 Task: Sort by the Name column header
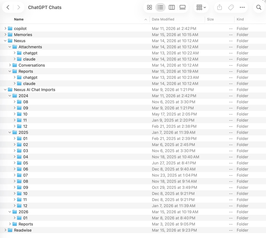[19, 19]
